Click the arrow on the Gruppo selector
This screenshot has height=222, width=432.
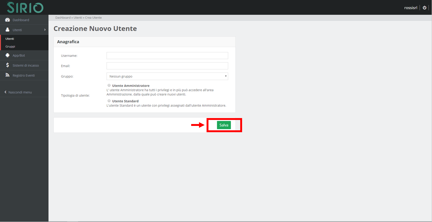coord(225,76)
